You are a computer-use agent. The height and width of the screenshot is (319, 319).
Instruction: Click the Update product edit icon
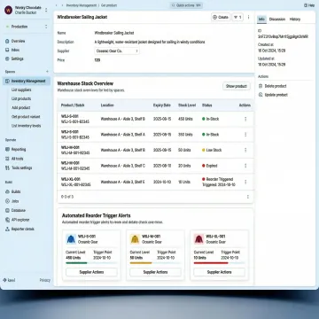coord(261,95)
